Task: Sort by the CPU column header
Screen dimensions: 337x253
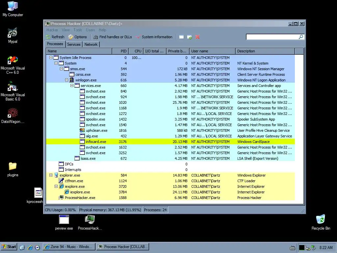Action: (x=136, y=51)
